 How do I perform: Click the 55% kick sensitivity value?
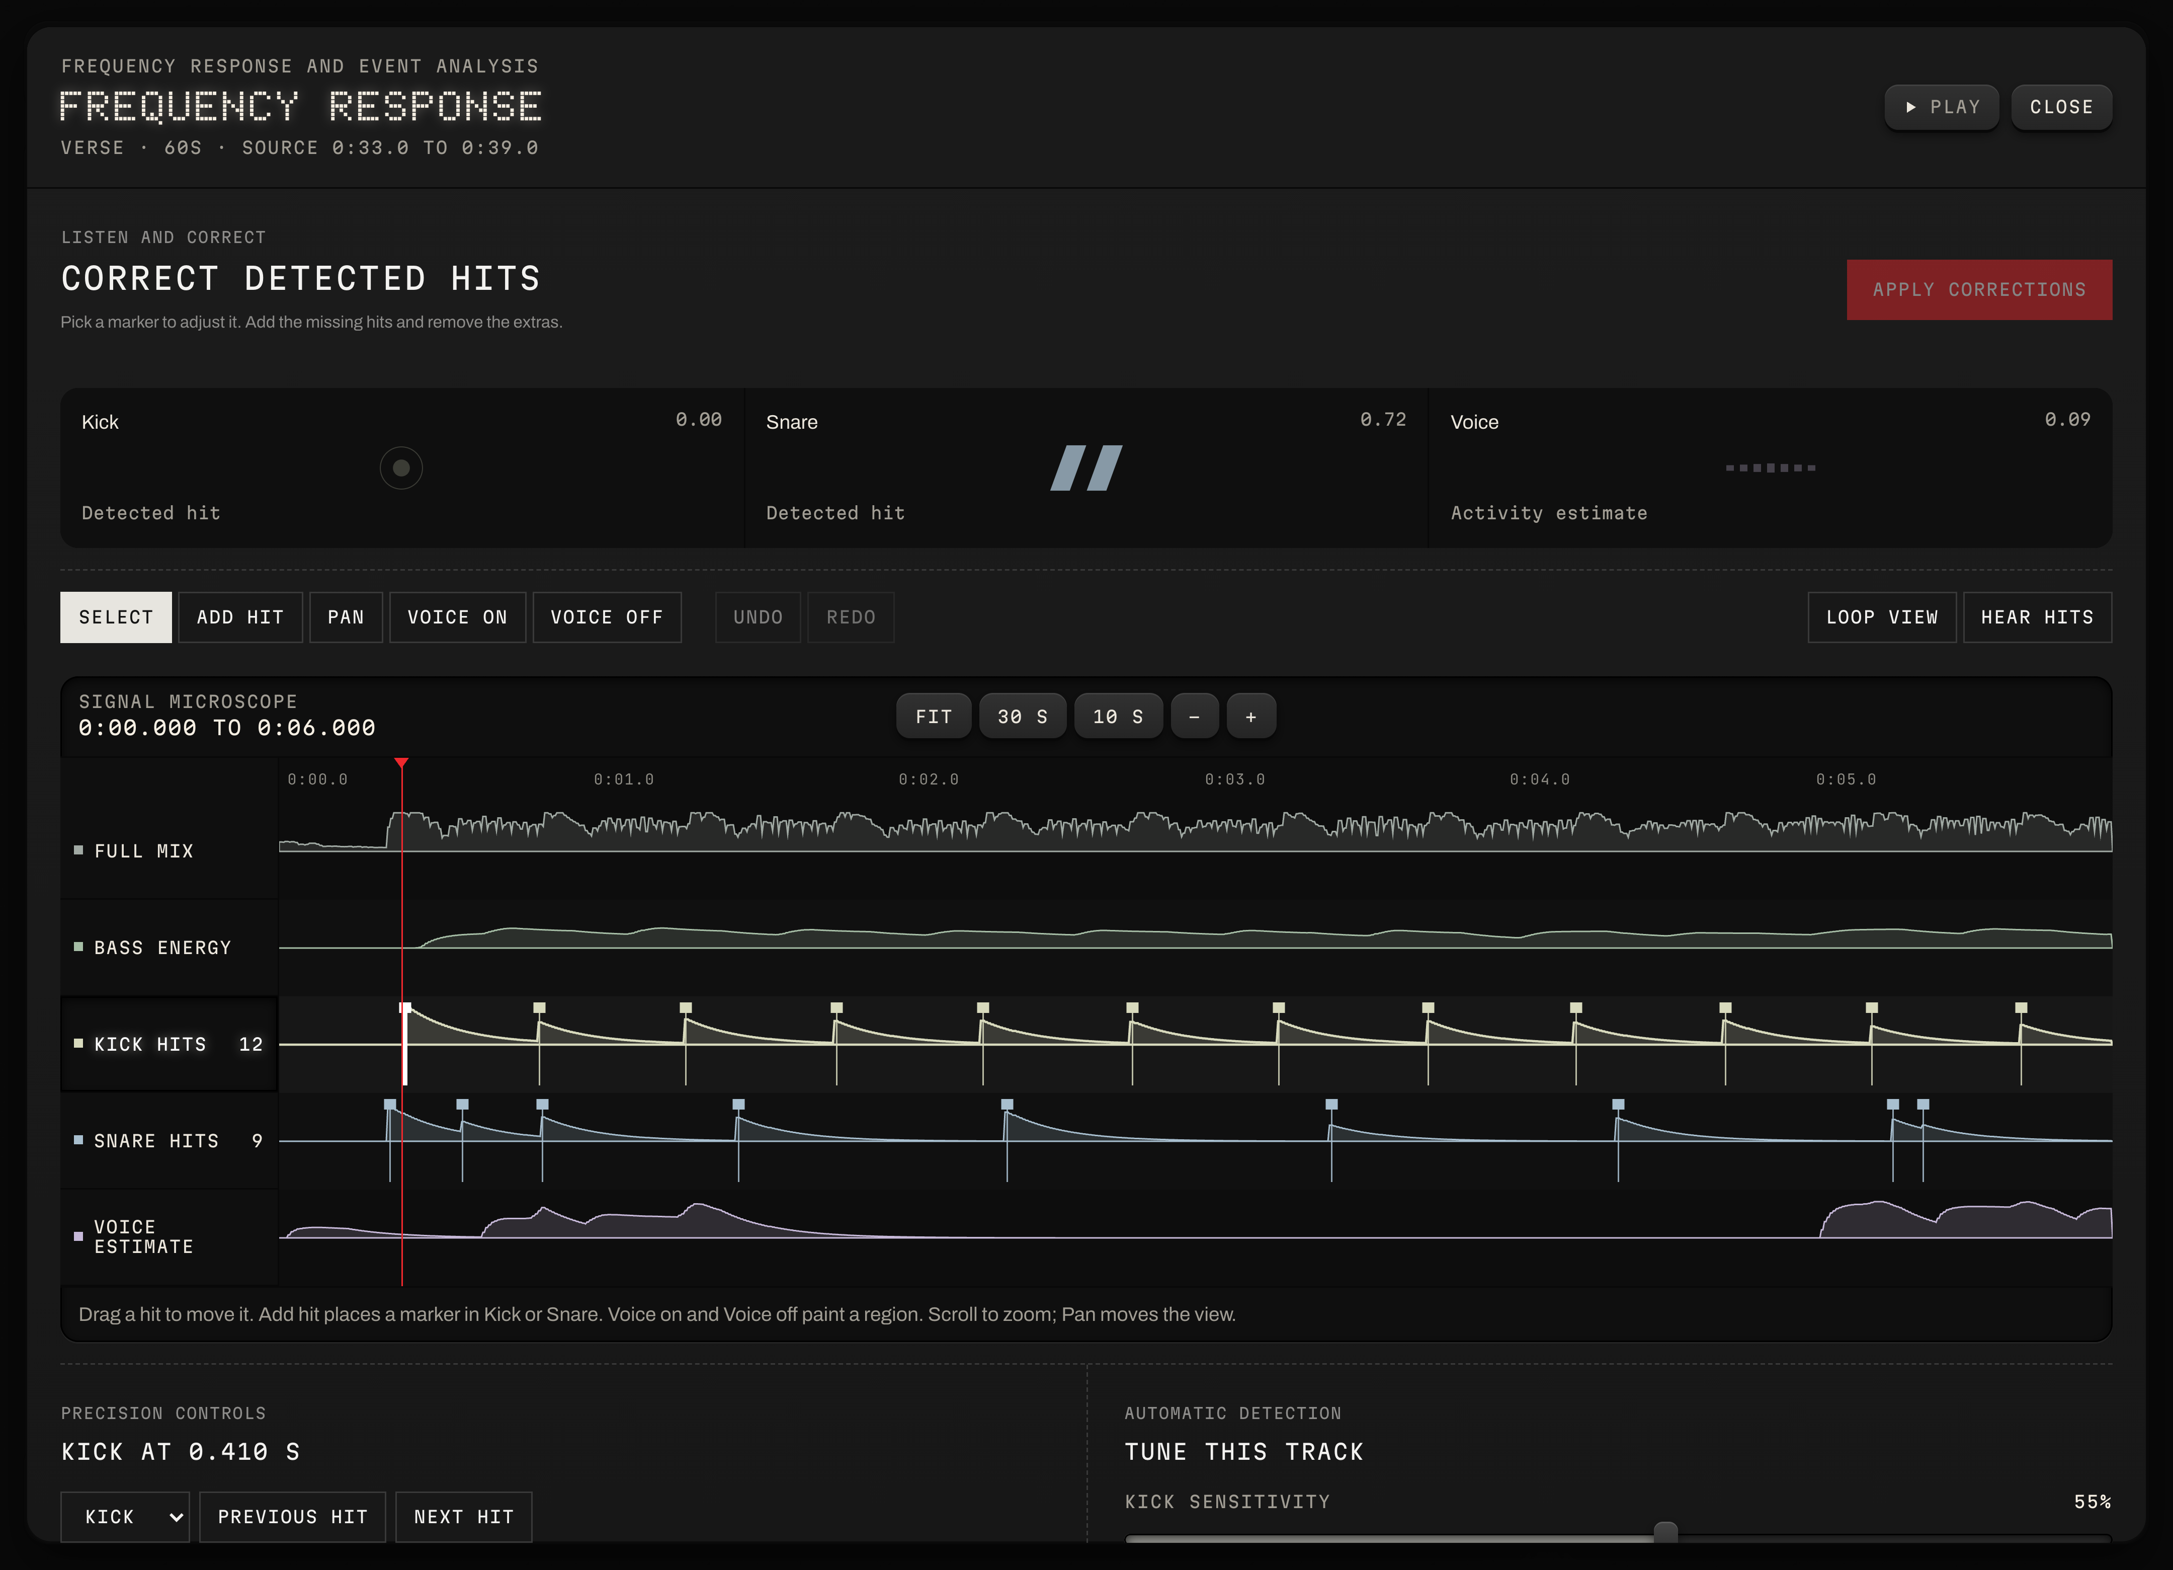2093,1502
